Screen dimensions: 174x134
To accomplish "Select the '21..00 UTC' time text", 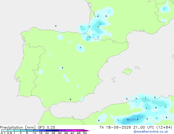I will click(144, 127).
